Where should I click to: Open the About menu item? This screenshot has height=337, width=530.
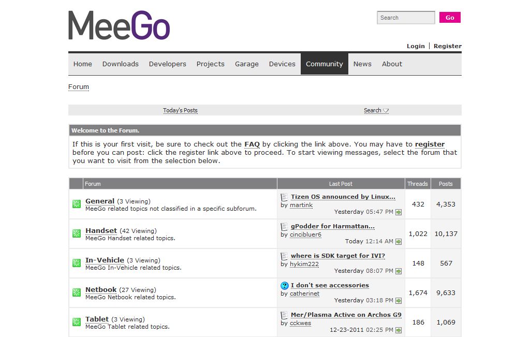click(392, 64)
